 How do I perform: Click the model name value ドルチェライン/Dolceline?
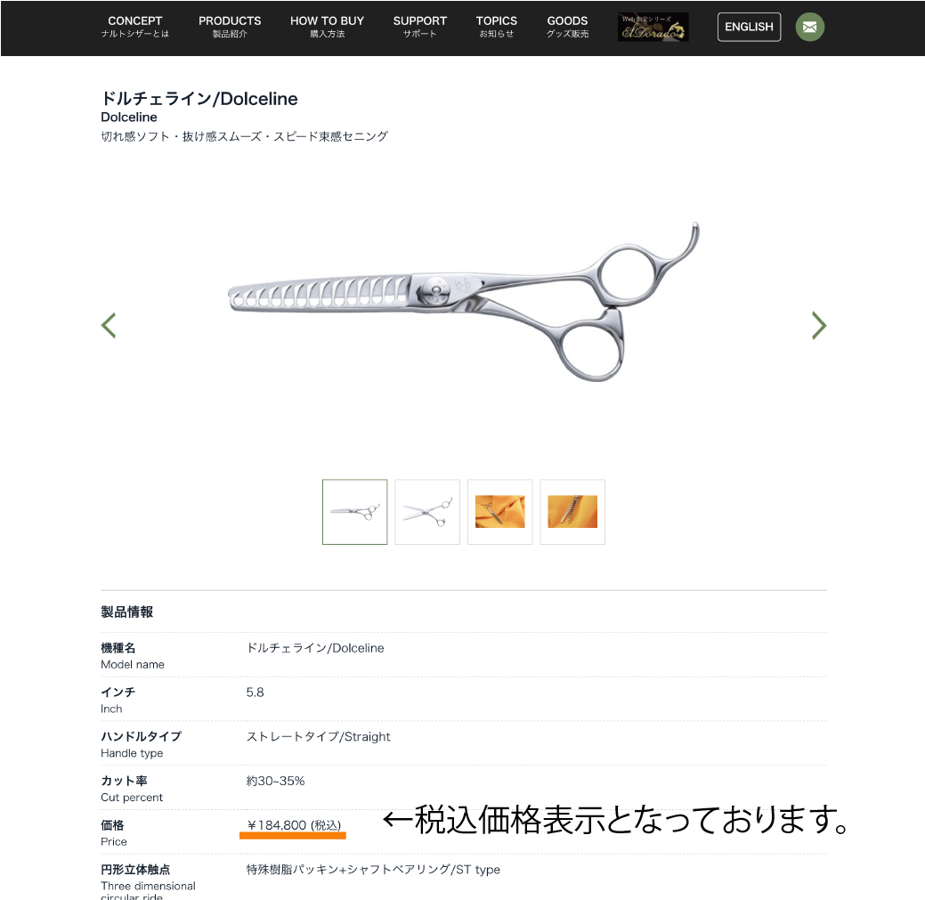point(315,648)
